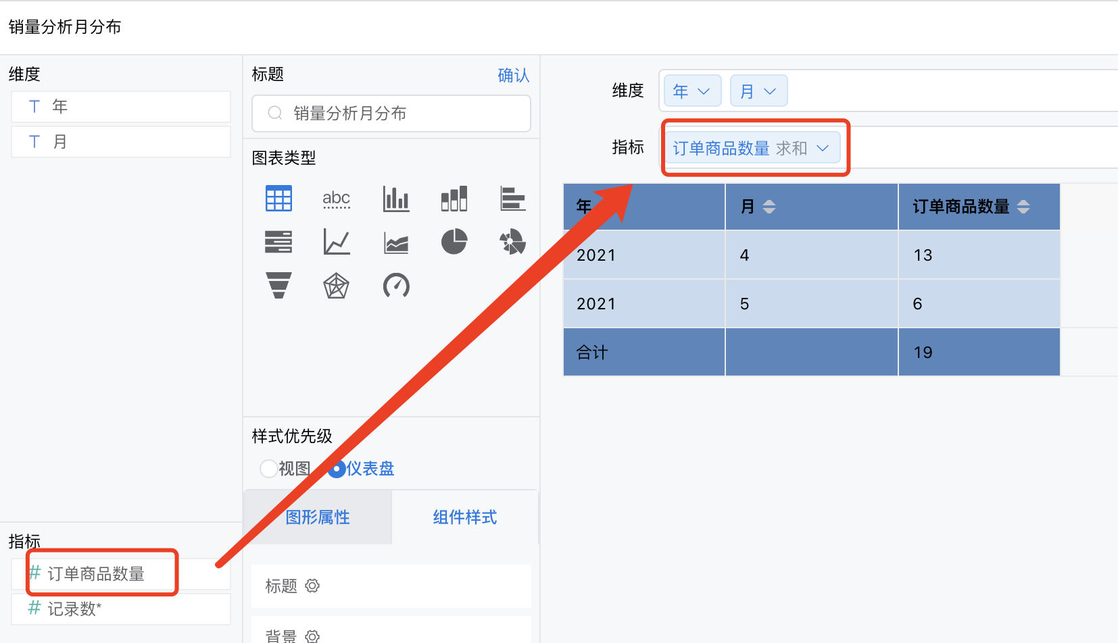
Task: Select the 记录数* indicator field
Action: click(121, 609)
